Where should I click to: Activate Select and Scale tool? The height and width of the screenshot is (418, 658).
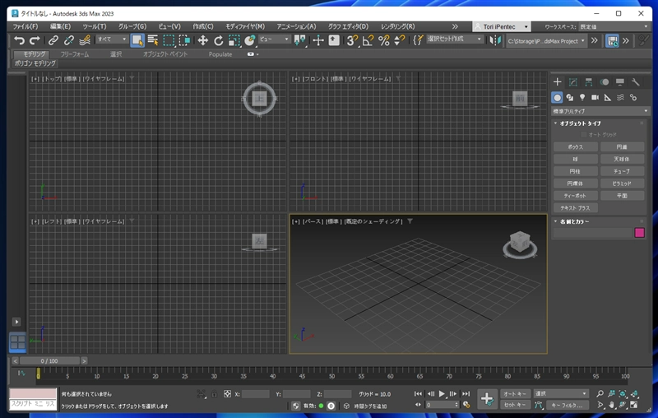pos(234,40)
